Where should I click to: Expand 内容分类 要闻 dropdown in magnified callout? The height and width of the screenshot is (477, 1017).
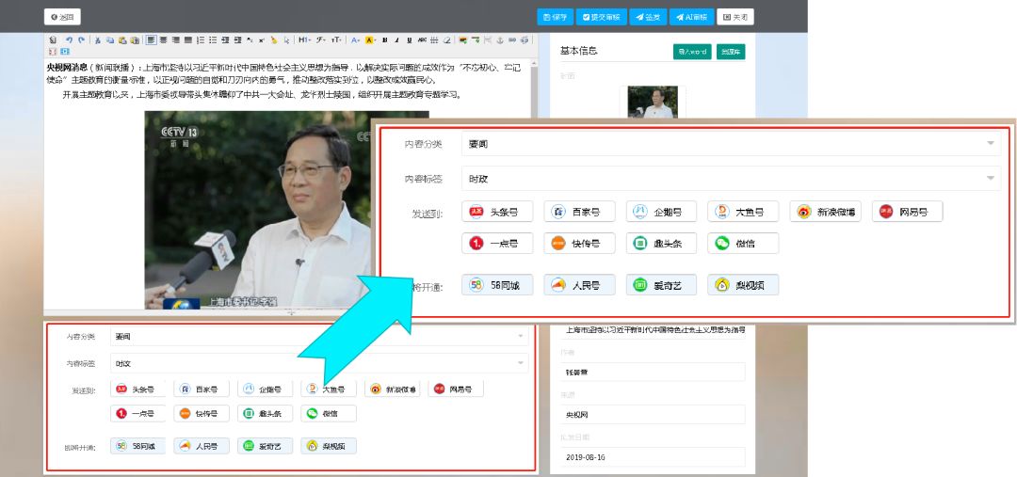731,144
